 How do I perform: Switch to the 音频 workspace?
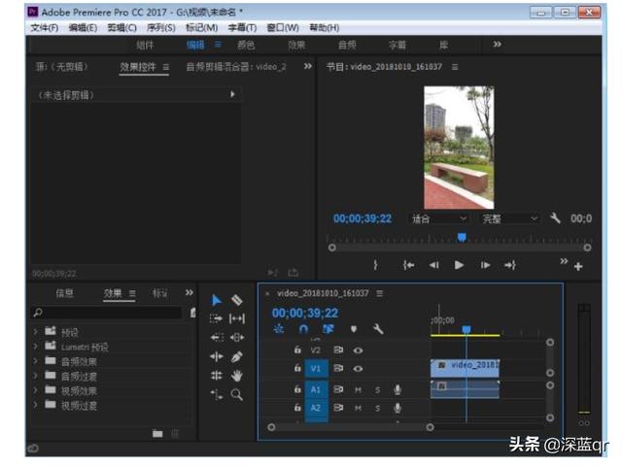click(x=347, y=46)
